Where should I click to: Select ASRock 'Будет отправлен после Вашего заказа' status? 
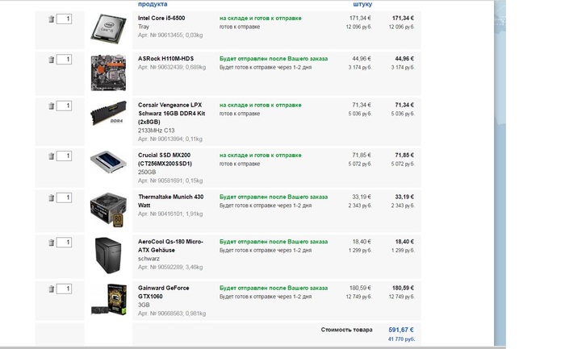[x=274, y=58]
